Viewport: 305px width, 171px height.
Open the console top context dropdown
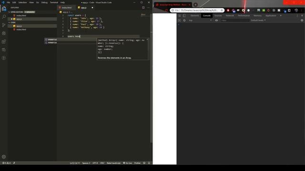pos(200,20)
